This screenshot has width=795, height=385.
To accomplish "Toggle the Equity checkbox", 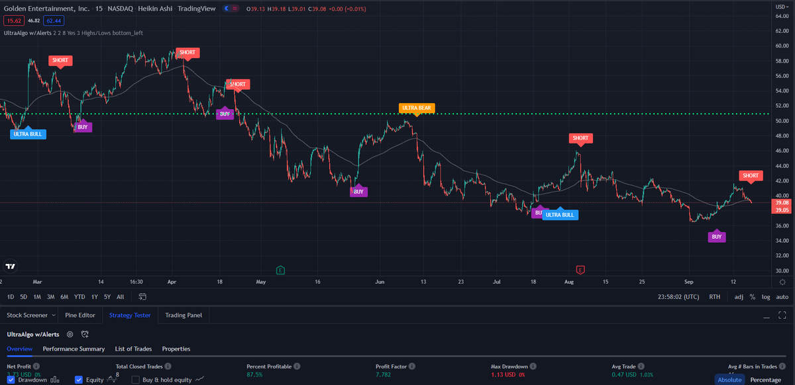I will (79, 380).
